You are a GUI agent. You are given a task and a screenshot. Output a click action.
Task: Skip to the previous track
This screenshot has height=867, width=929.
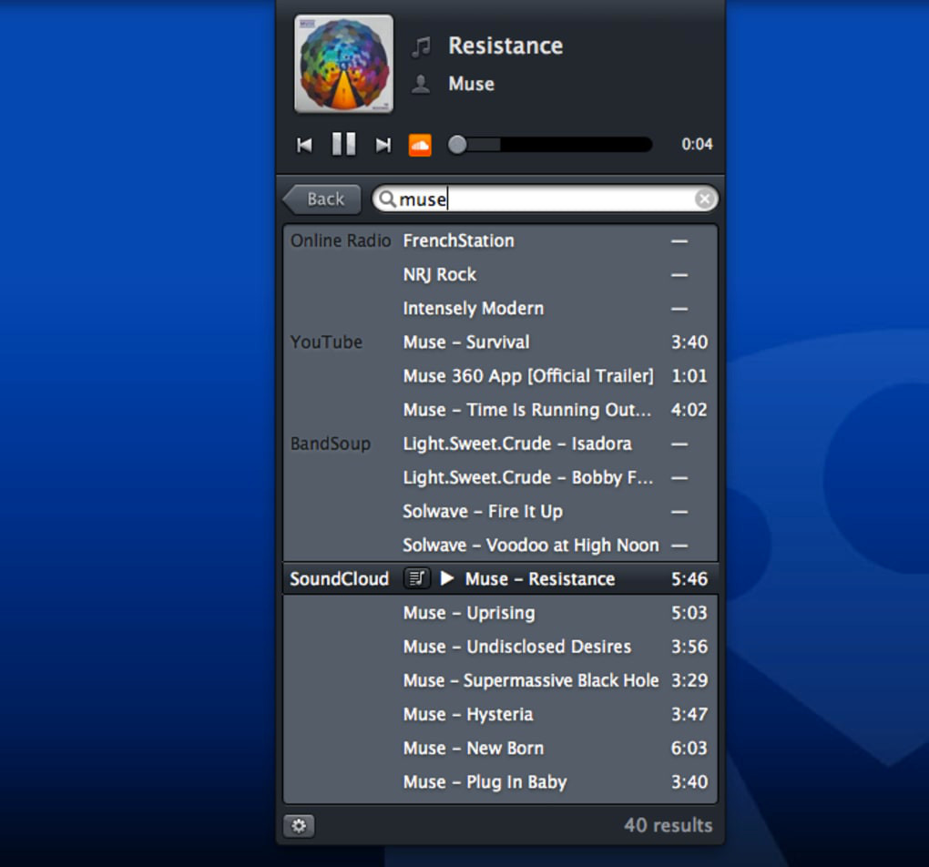[x=304, y=145]
